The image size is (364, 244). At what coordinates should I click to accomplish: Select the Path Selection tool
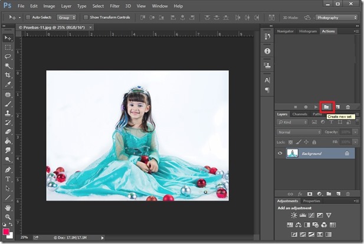click(8, 188)
